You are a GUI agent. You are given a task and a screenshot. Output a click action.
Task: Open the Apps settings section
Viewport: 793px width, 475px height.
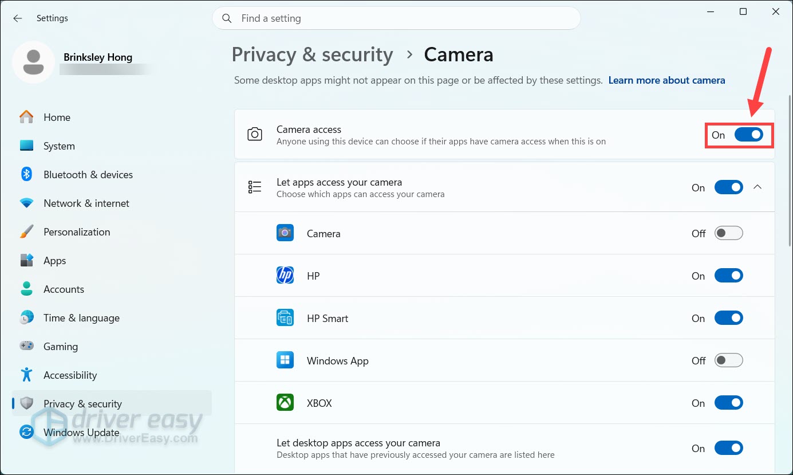[x=112, y=260]
